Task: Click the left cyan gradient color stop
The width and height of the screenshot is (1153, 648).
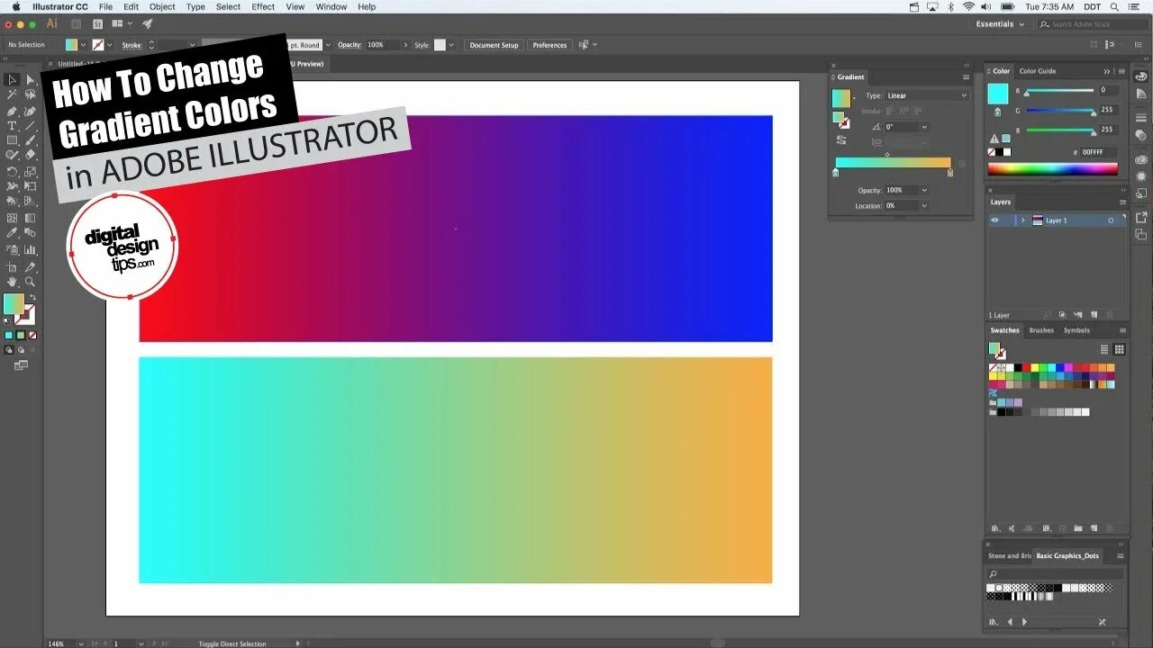Action: 836,173
